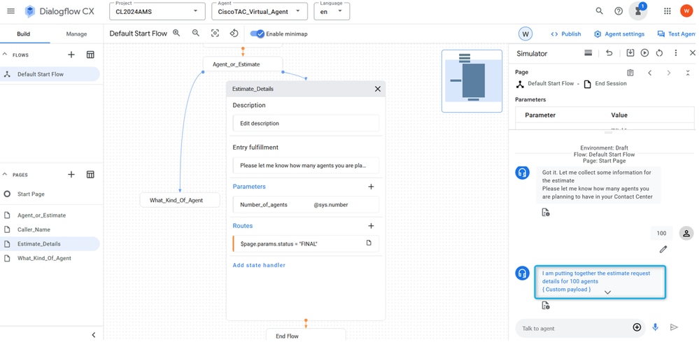
Task: Select Estimate_Details page in list
Action: tap(50, 243)
